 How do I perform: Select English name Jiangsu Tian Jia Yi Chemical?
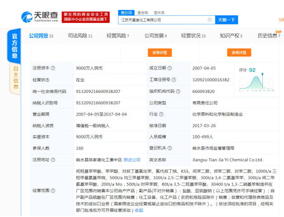pos(227,160)
